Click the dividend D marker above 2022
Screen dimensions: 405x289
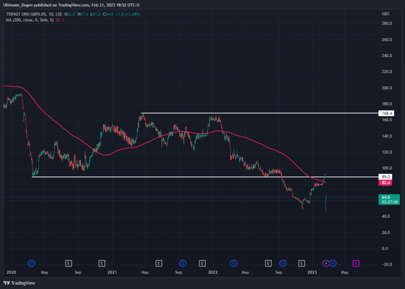tap(234, 263)
